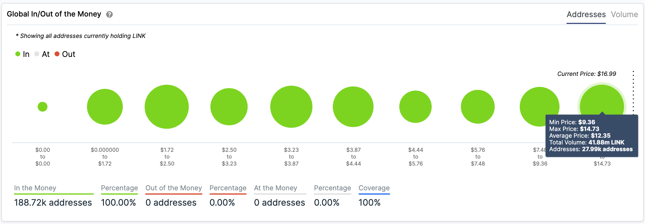The width and height of the screenshot is (645, 224).
Task: Click the Coverage label
Action: (374, 188)
